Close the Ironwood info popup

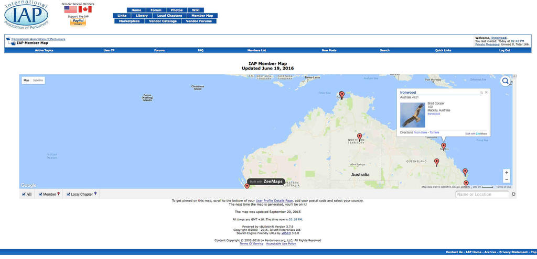pos(486,92)
